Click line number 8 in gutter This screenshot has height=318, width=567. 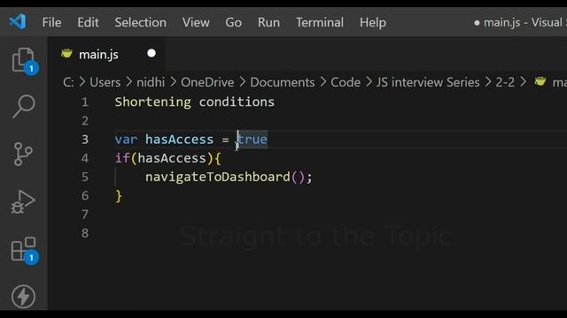pyautogui.click(x=85, y=233)
